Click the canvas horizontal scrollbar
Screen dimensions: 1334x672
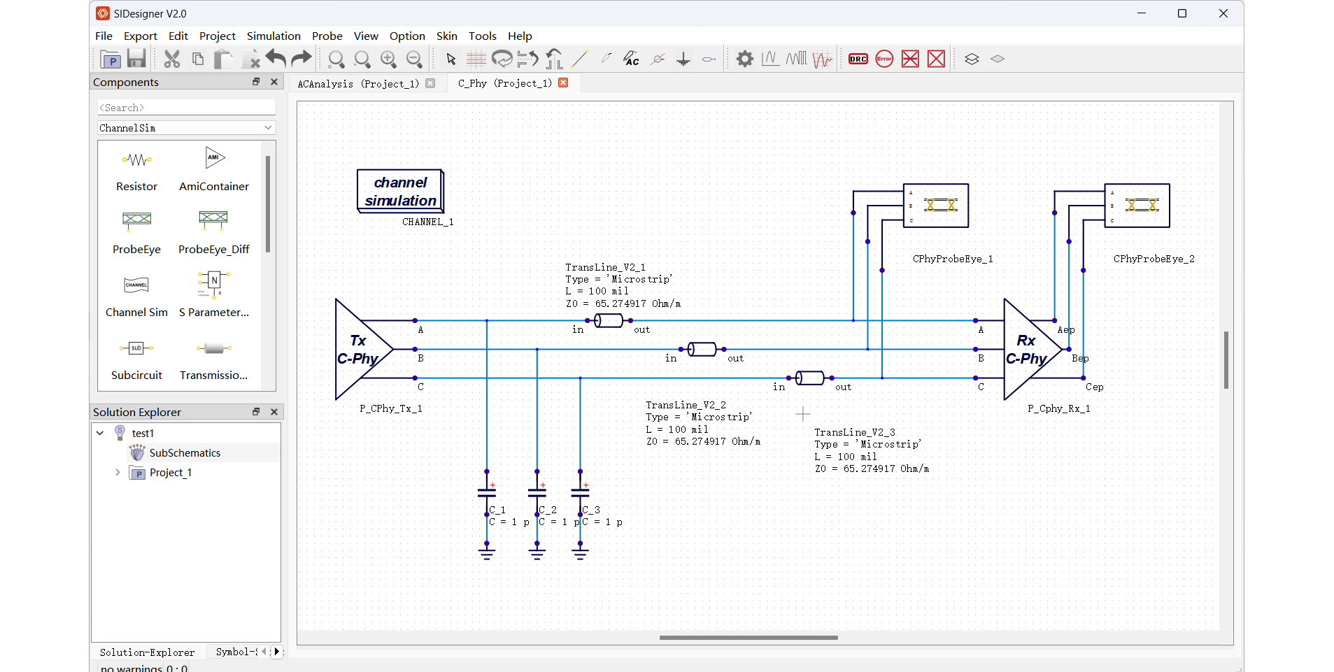coord(748,638)
